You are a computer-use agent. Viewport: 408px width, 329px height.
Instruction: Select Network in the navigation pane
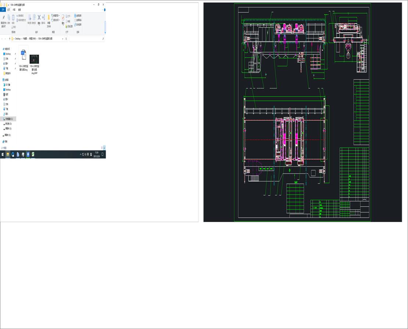click(x=5, y=142)
